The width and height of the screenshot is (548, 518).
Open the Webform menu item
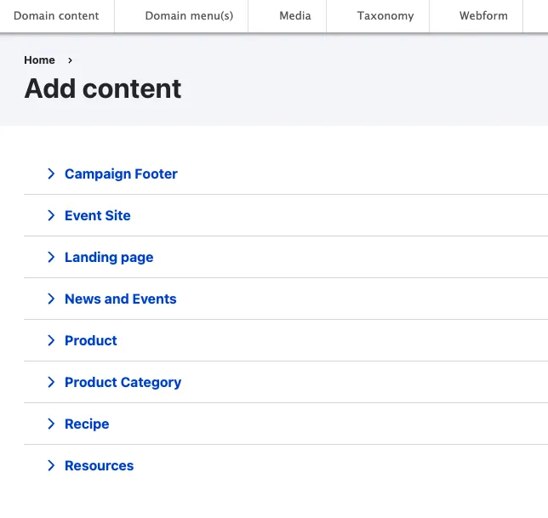(x=483, y=16)
